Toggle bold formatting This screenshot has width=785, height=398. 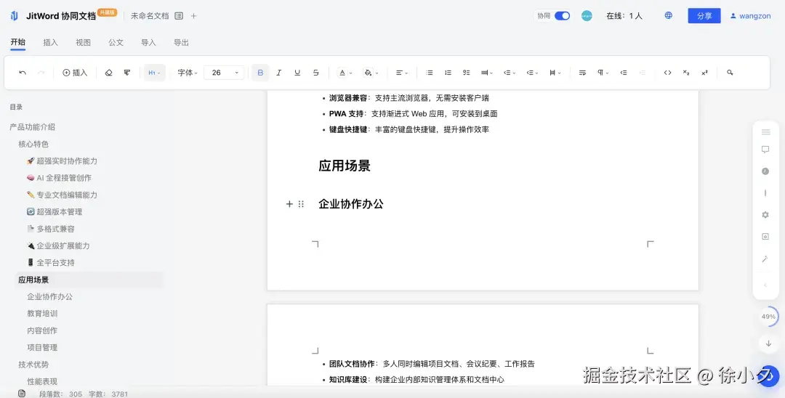[x=260, y=73]
